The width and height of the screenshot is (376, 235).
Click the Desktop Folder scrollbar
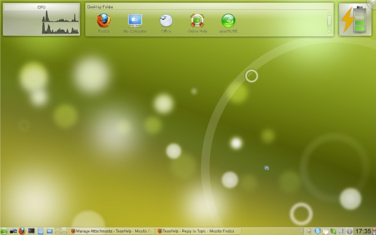pos(329,20)
